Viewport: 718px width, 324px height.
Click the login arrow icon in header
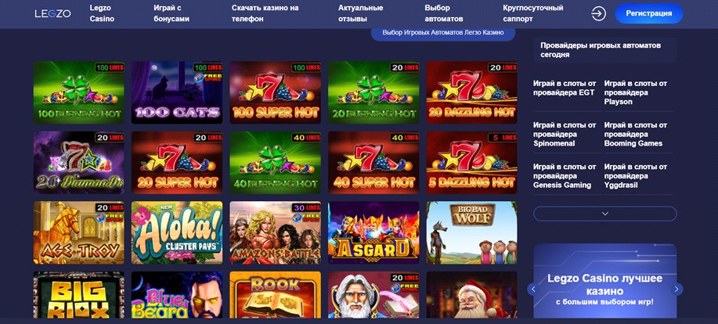click(598, 14)
